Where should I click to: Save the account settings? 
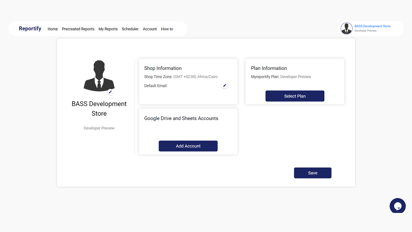click(x=313, y=173)
